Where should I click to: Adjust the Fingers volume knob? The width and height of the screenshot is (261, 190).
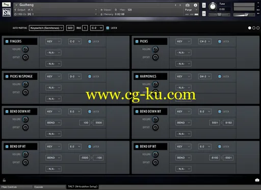click(25, 49)
